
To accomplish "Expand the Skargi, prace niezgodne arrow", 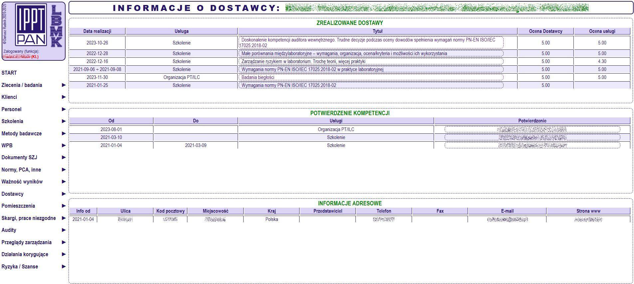I will tap(64, 218).
